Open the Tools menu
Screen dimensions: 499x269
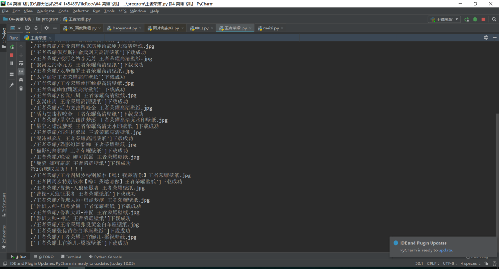point(109,11)
